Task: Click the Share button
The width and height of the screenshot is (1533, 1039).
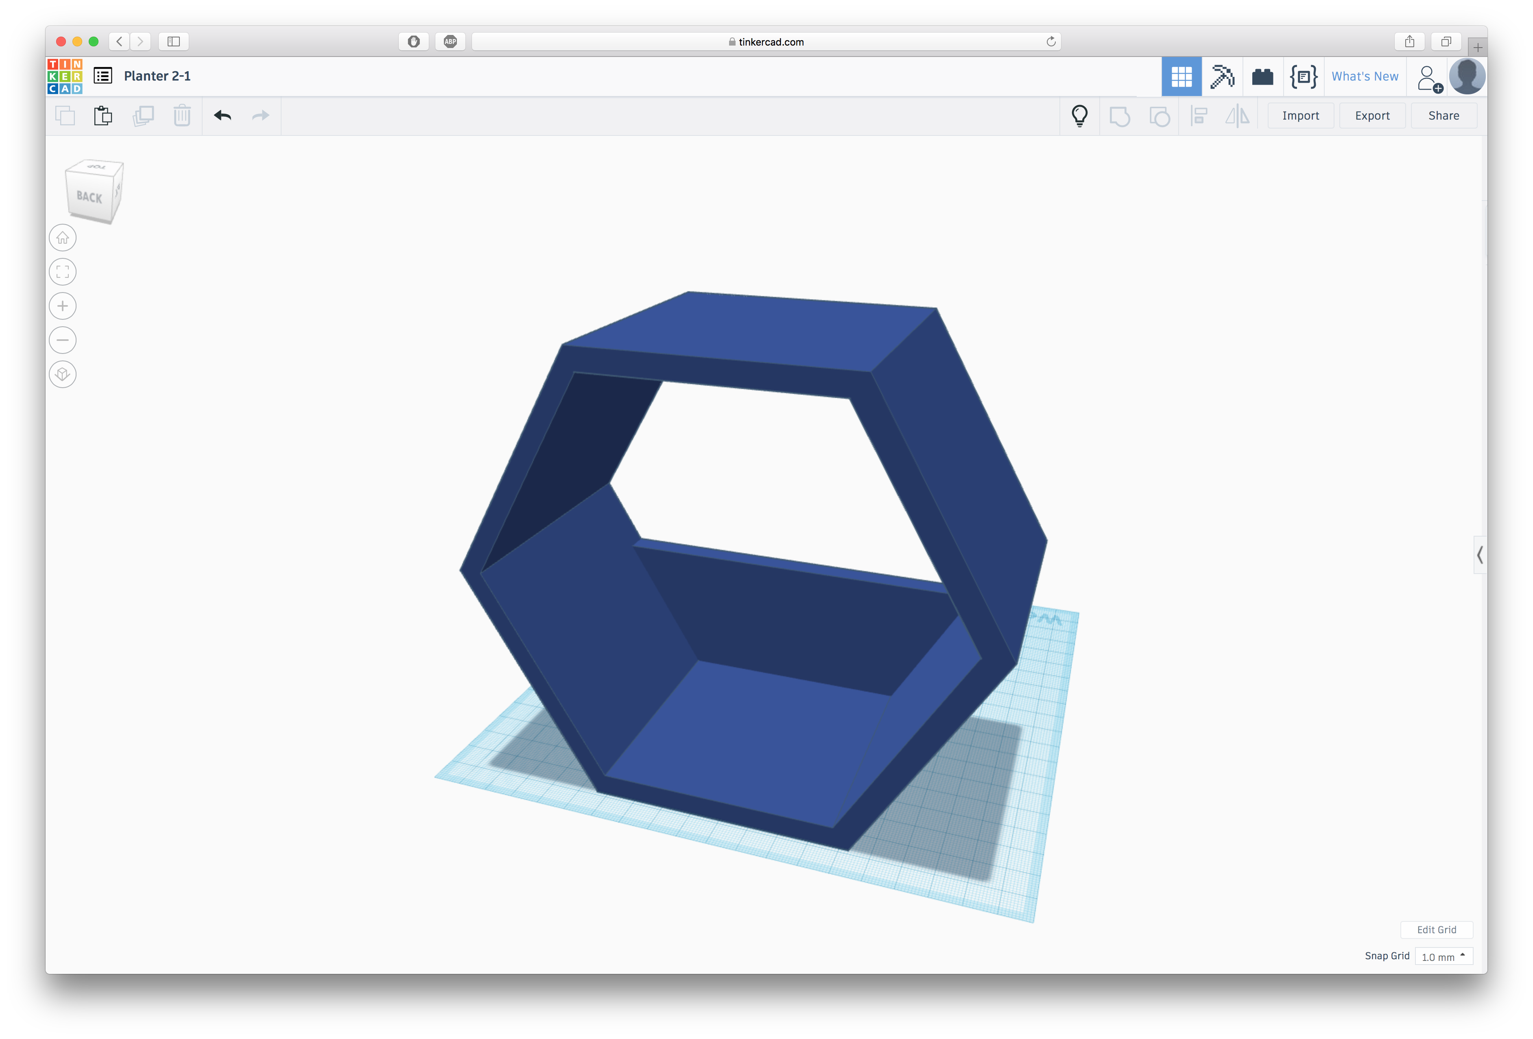Action: pyautogui.click(x=1443, y=116)
